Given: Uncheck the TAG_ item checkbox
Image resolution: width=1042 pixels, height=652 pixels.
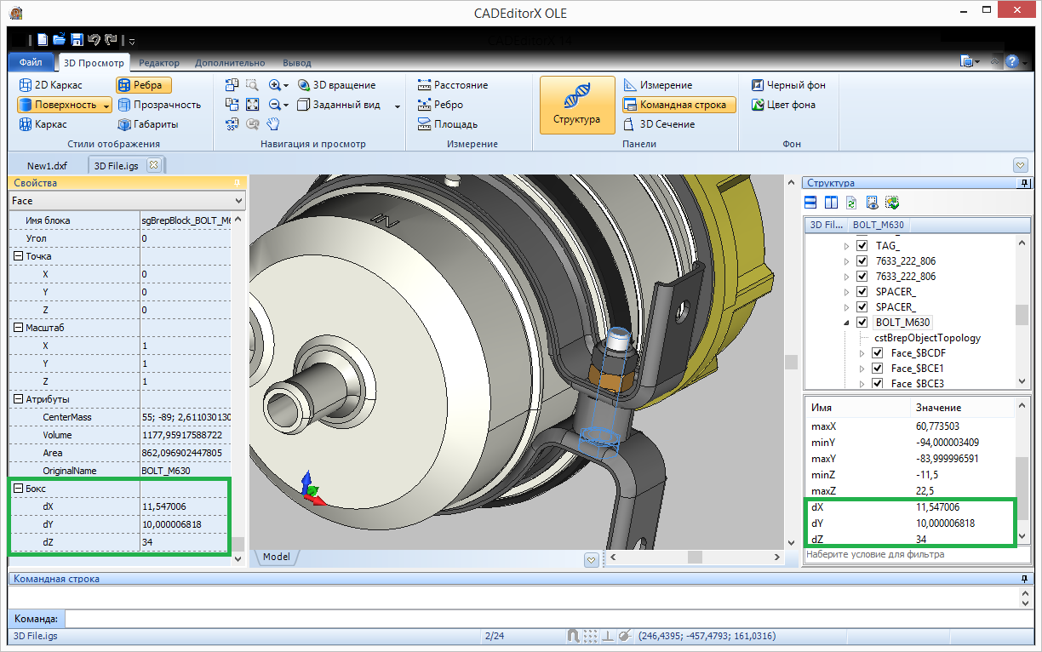Looking at the screenshot, I should [x=862, y=246].
